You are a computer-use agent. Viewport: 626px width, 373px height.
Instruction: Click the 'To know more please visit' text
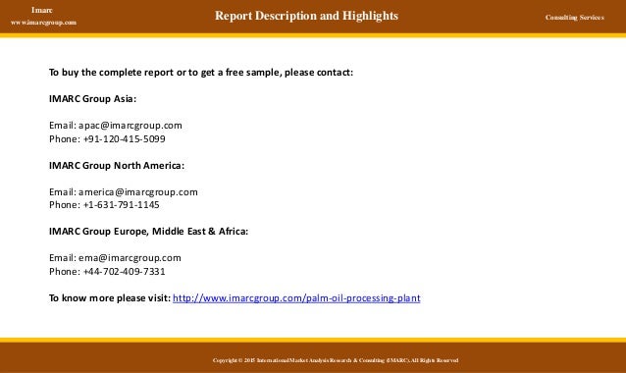(110, 298)
